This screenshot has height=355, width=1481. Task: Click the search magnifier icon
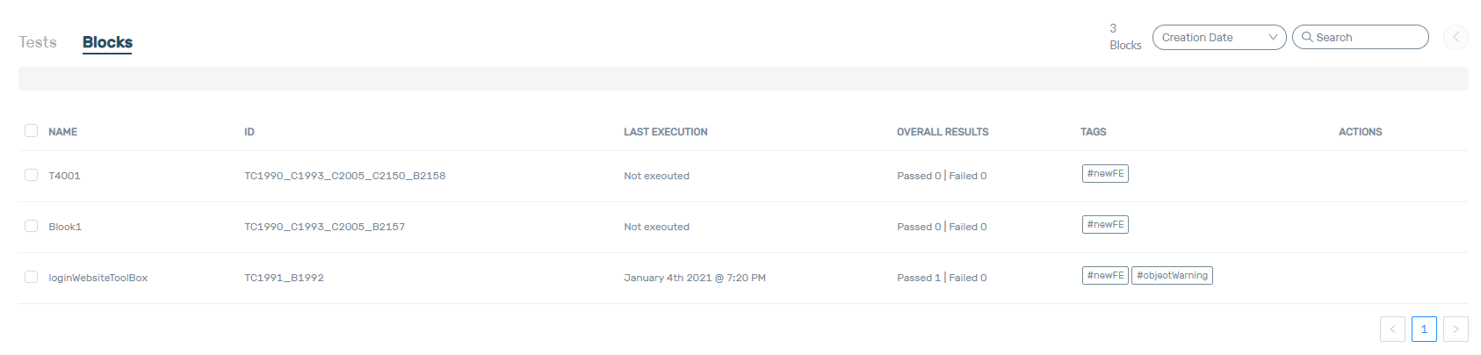pos(1307,37)
